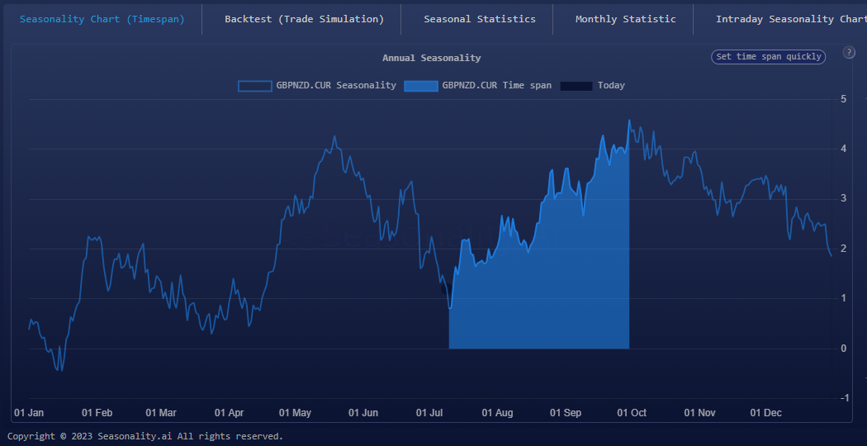Open the Seasonality Chart (Timespan) tab

pos(102,19)
